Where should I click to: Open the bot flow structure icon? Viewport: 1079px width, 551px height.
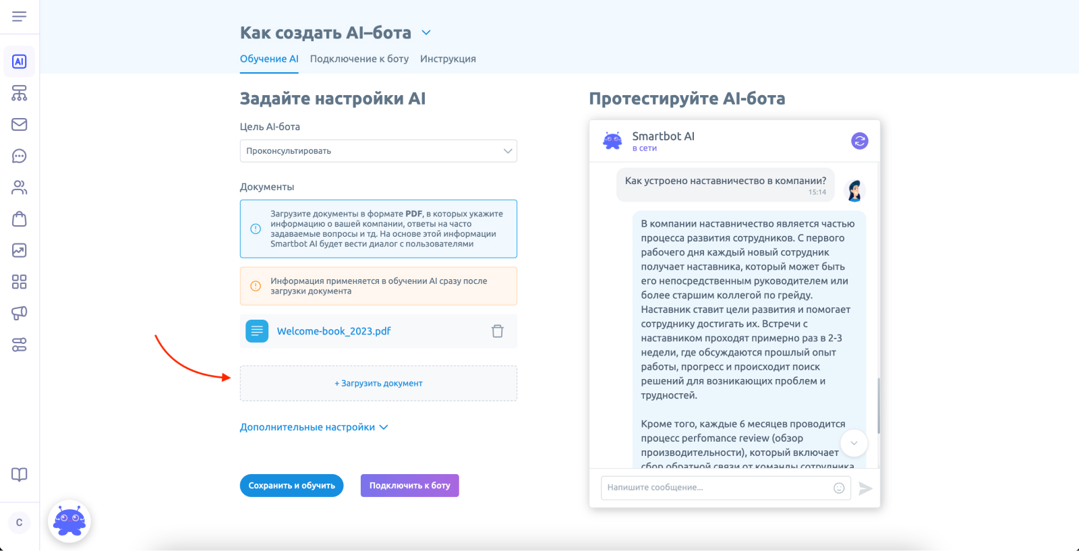pyautogui.click(x=20, y=93)
